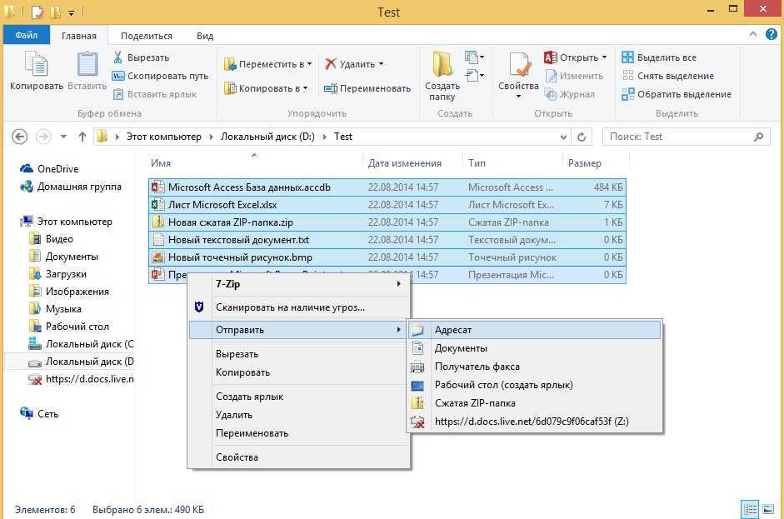The height and width of the screenshot is (519, 784).
Task: Switch to the Главная ribbon tab
Action: [79, 36]
